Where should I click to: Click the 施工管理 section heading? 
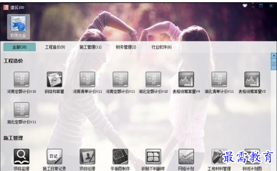point(13,138)
